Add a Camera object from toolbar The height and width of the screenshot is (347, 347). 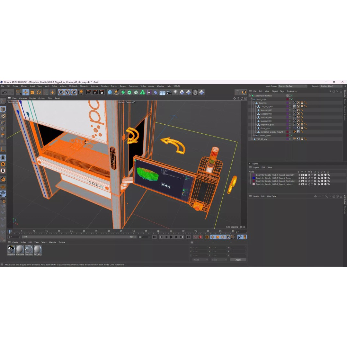[x=169, y=93]
